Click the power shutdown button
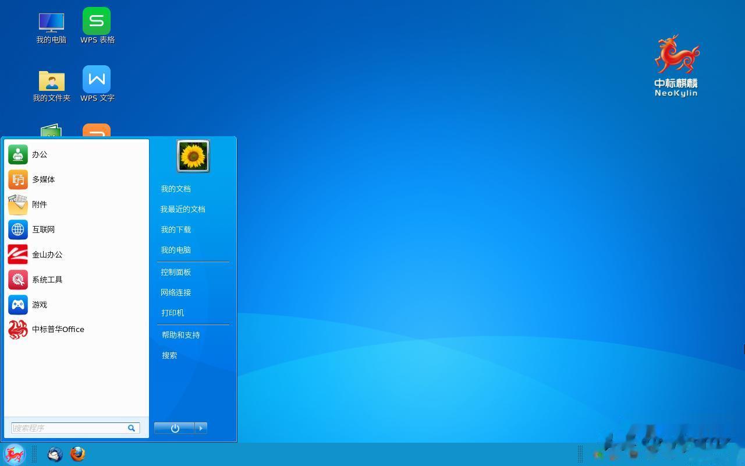Viewport: 745px width, 466px height. [x=175, y=428]
